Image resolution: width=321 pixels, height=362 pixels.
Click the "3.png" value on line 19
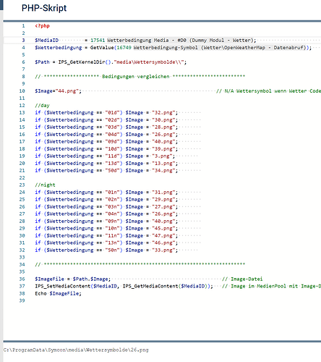pyautogui.click(x=162, y=156)
